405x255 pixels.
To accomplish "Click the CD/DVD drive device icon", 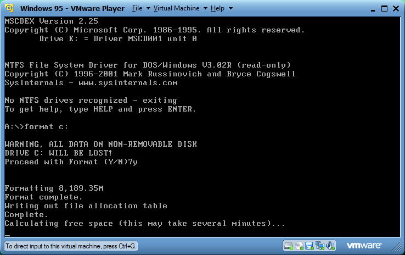I will coord(299,246).
